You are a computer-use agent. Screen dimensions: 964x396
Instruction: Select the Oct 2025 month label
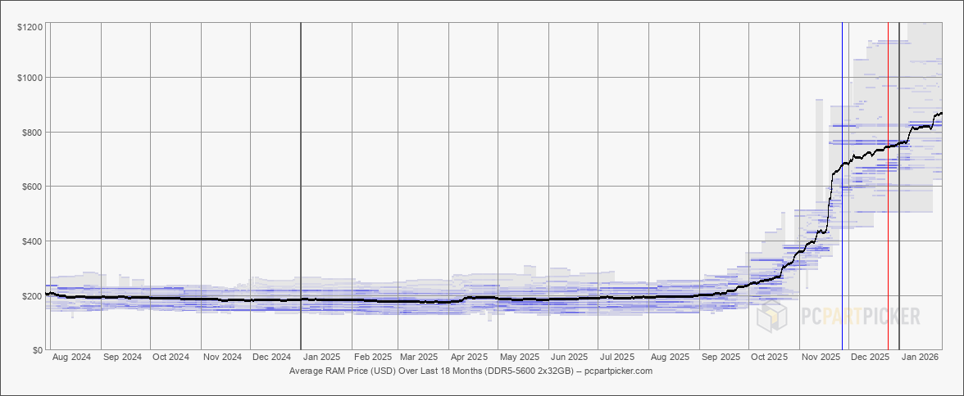point(770,358)
